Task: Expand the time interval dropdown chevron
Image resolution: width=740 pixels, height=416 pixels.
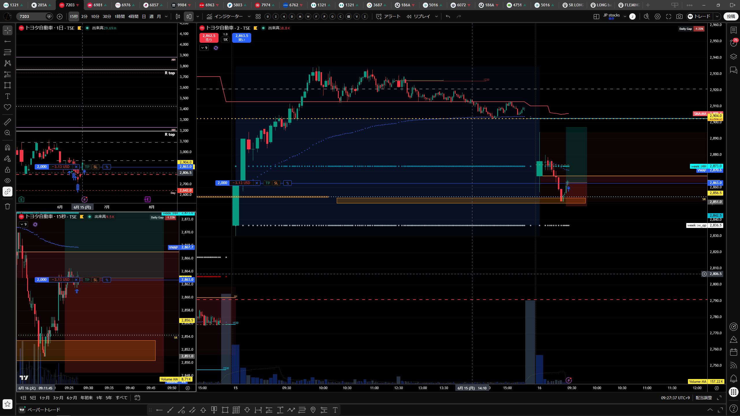Action: tap(166, 16)
